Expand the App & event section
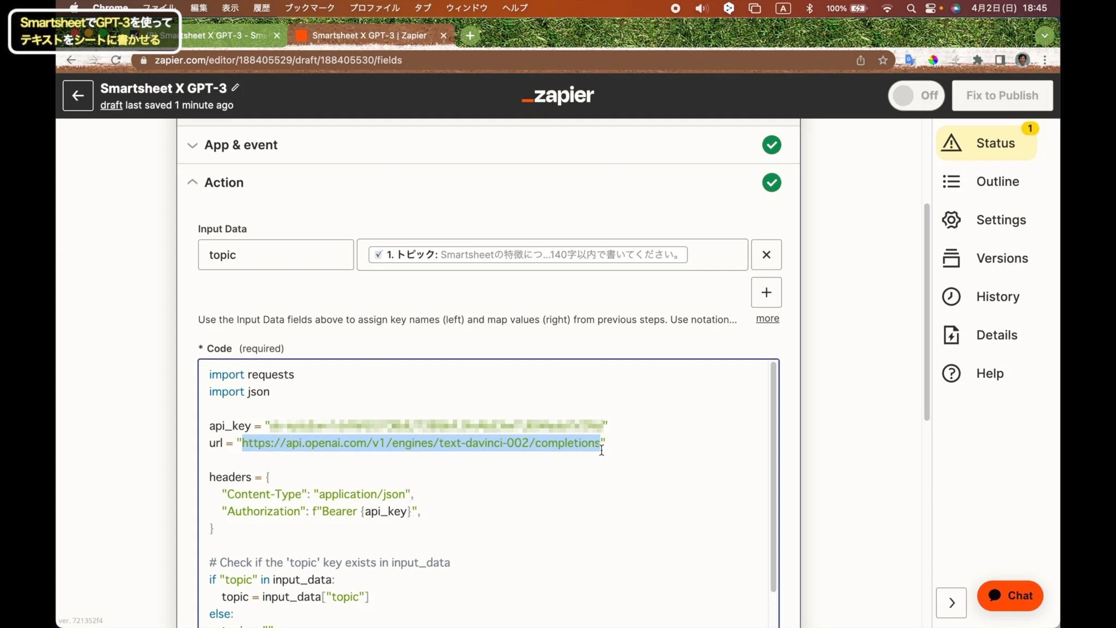The image size is (1116, 628). tap(192, 144)
